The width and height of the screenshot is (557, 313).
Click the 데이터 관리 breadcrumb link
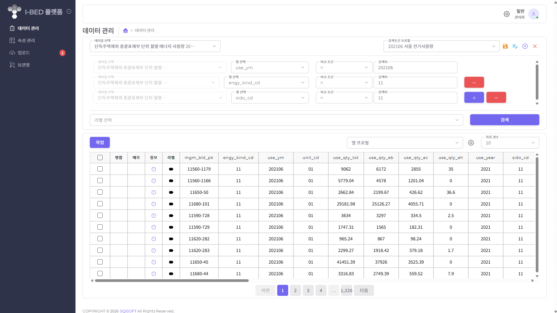[144, 31]
